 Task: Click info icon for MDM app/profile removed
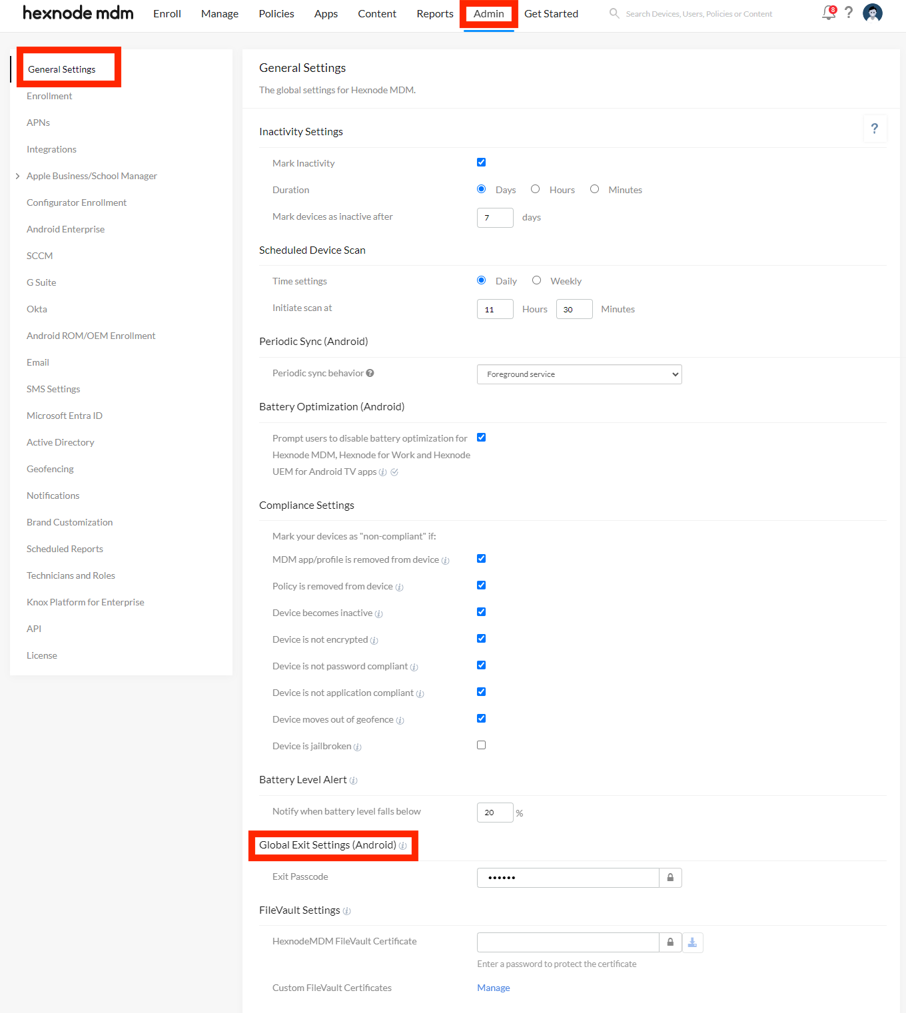pyautogui.click(x=445, y=561)
